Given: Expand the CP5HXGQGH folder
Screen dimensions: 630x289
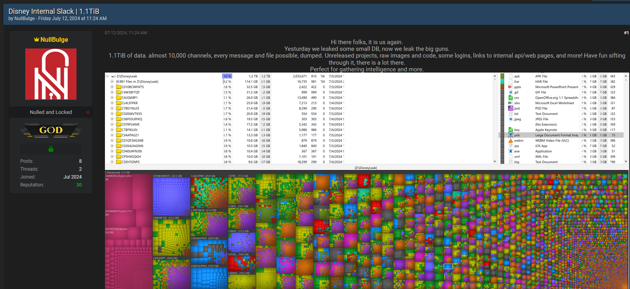Looking at the screenshot, I should point(112,157).
